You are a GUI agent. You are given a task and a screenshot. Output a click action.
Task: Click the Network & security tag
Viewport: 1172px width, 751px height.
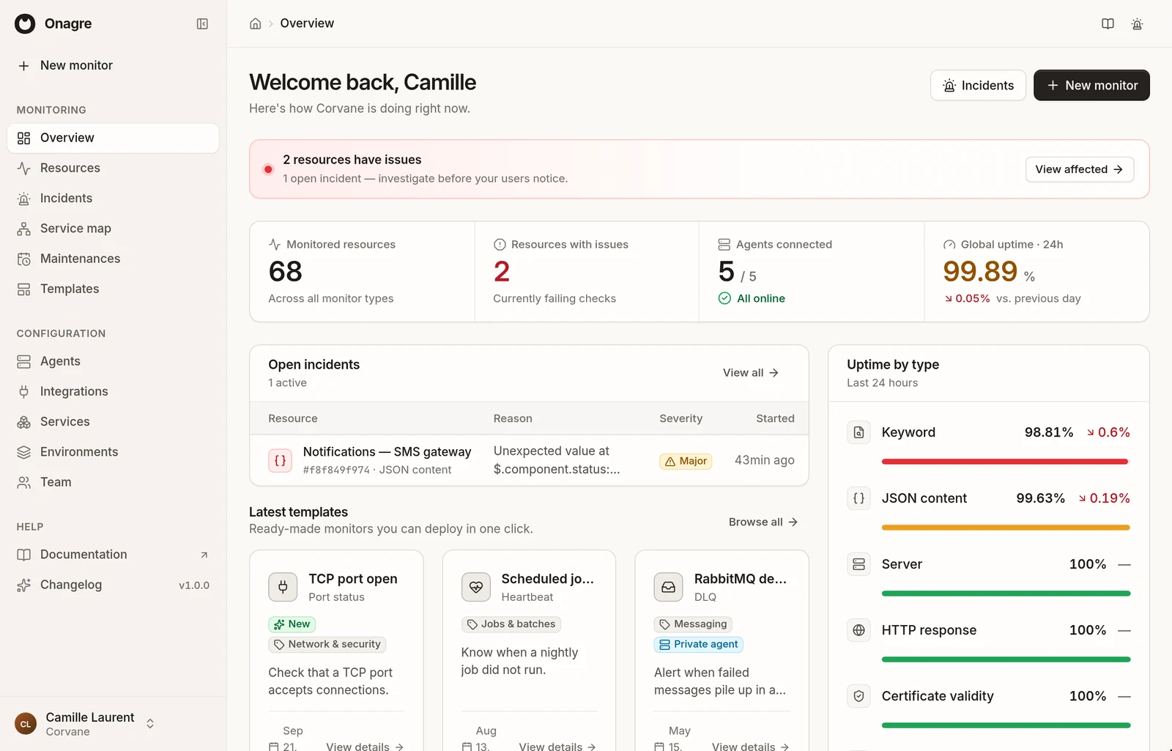click(x=327, y=645)
